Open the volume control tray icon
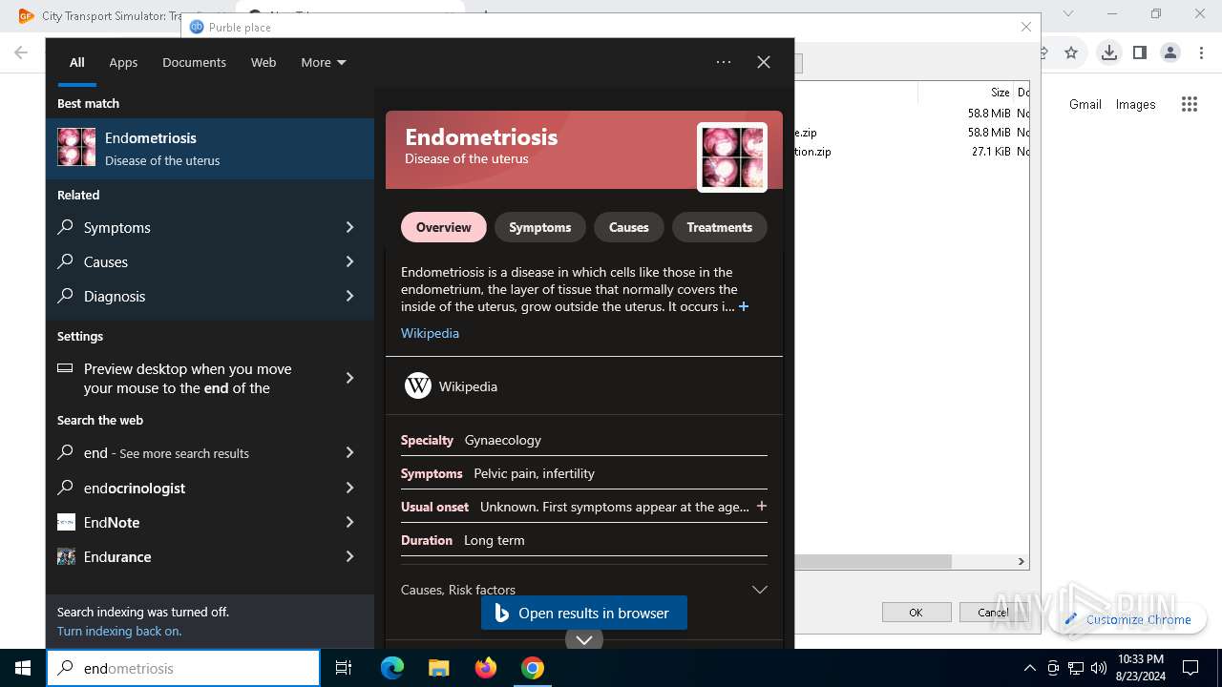 [1099, 668]
